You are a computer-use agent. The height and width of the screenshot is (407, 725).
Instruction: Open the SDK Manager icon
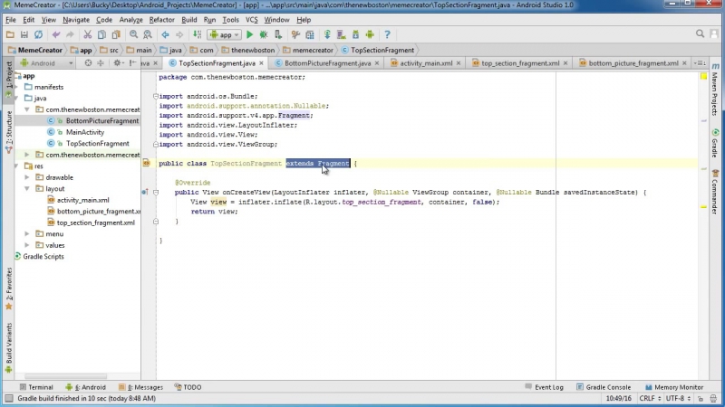[x=355, y=34]
